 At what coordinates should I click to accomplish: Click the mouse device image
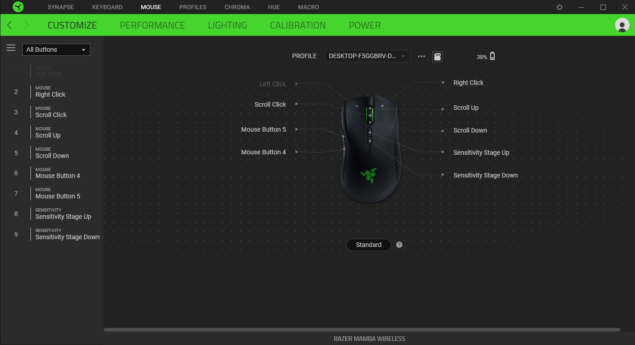coord(370,149)
